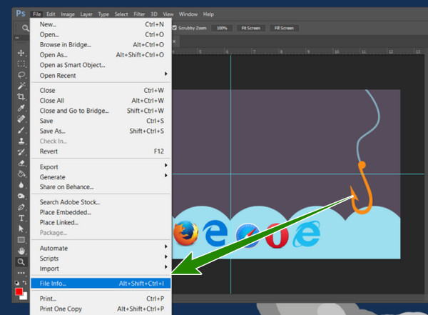Open the Type menu

coord(103,14)
